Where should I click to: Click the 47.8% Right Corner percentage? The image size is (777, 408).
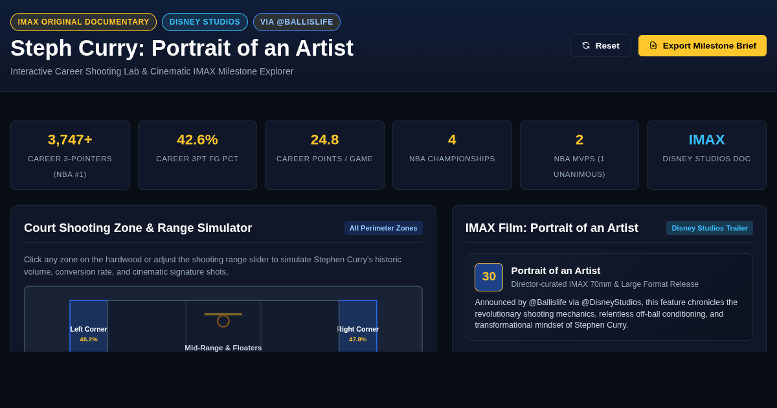point(358,339)
